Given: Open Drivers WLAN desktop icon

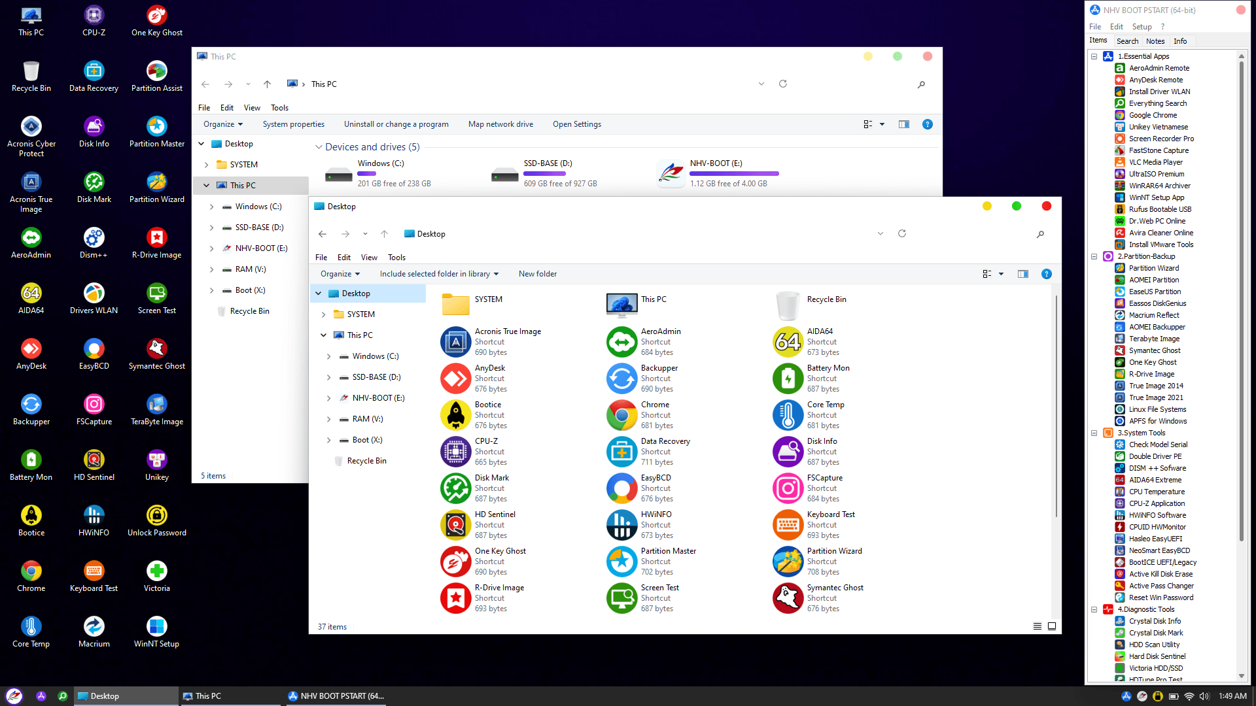Looking at the screenshot, I should click(x=94, y=299).
